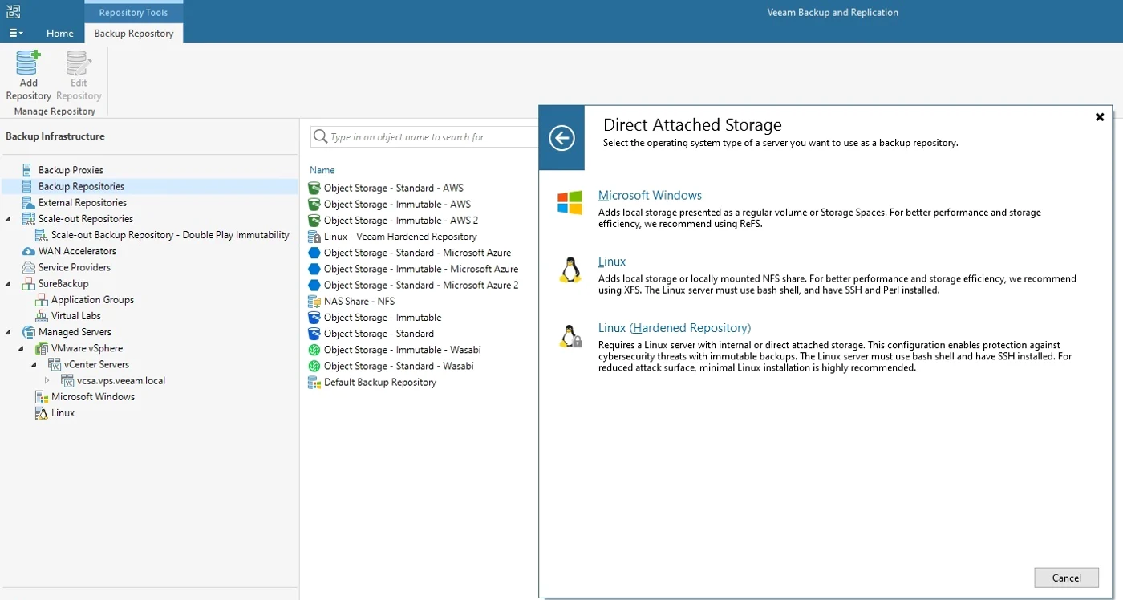Select Object Storage - Immutable - AWS row
Viewport: 1123px width, 600px height.
coord(397,204)
